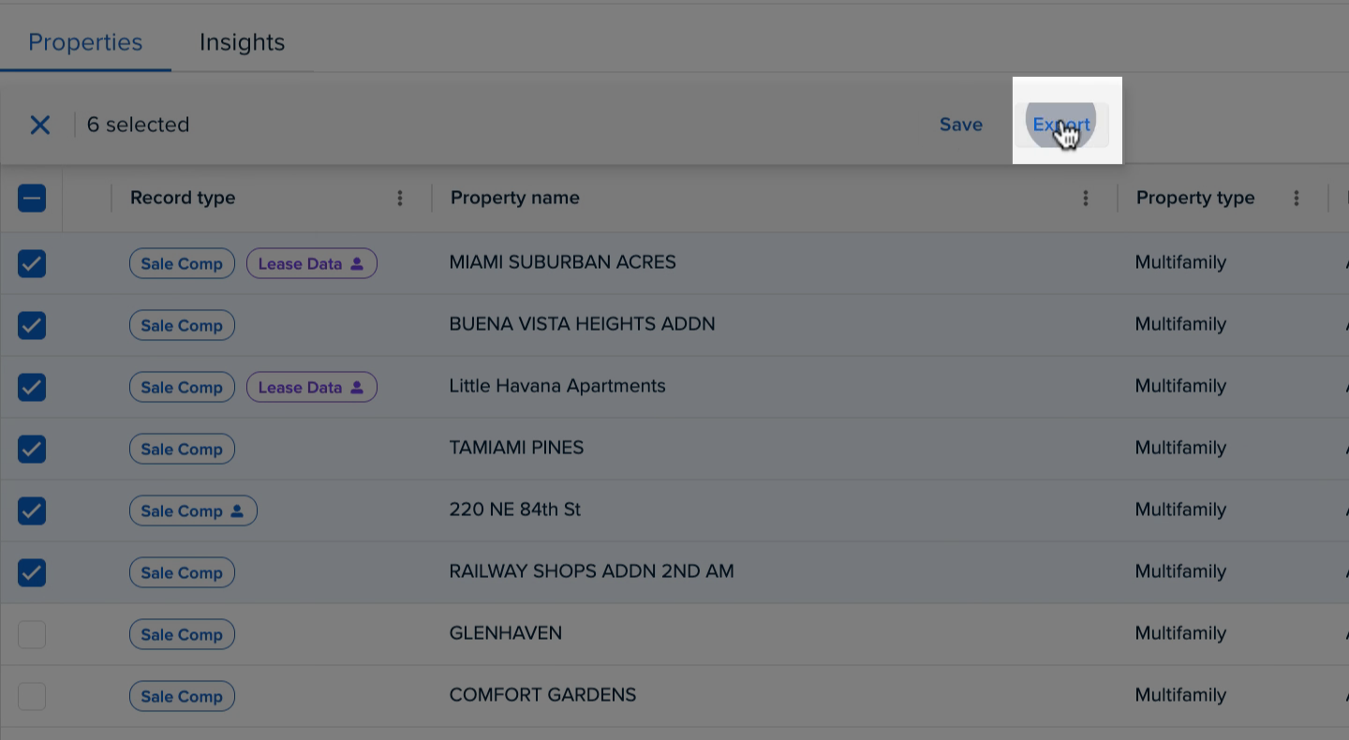
Task: Open the Properties tab
Action: (x=85, y=42)
